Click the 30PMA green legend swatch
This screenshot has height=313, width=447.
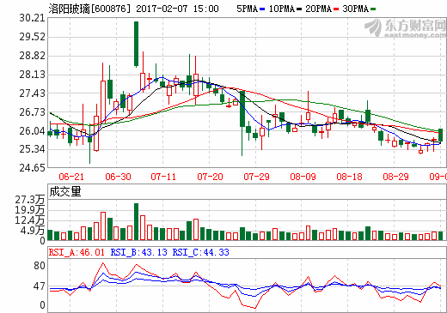point(373,9)
